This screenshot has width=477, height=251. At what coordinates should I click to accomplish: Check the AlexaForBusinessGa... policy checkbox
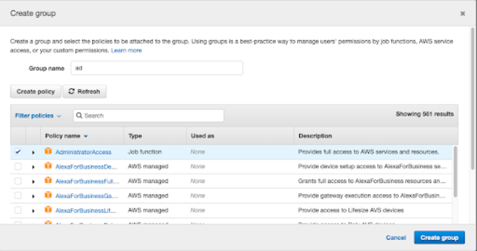coord(18,196)
